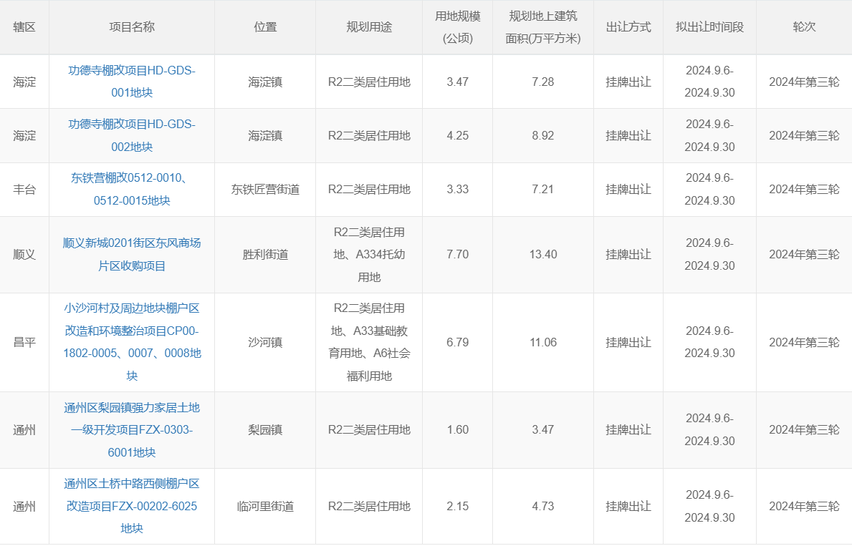Open the 东铁营棚改0512-0010、0512-0015地块 link
The width and height of the screenshot is (852, 546).
131,189
